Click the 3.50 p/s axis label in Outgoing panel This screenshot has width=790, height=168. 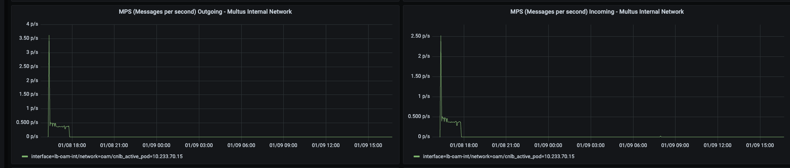point(29,38)
